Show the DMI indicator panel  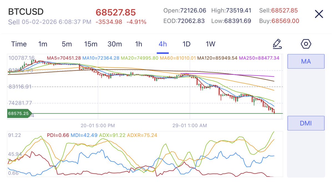(306, 123)
